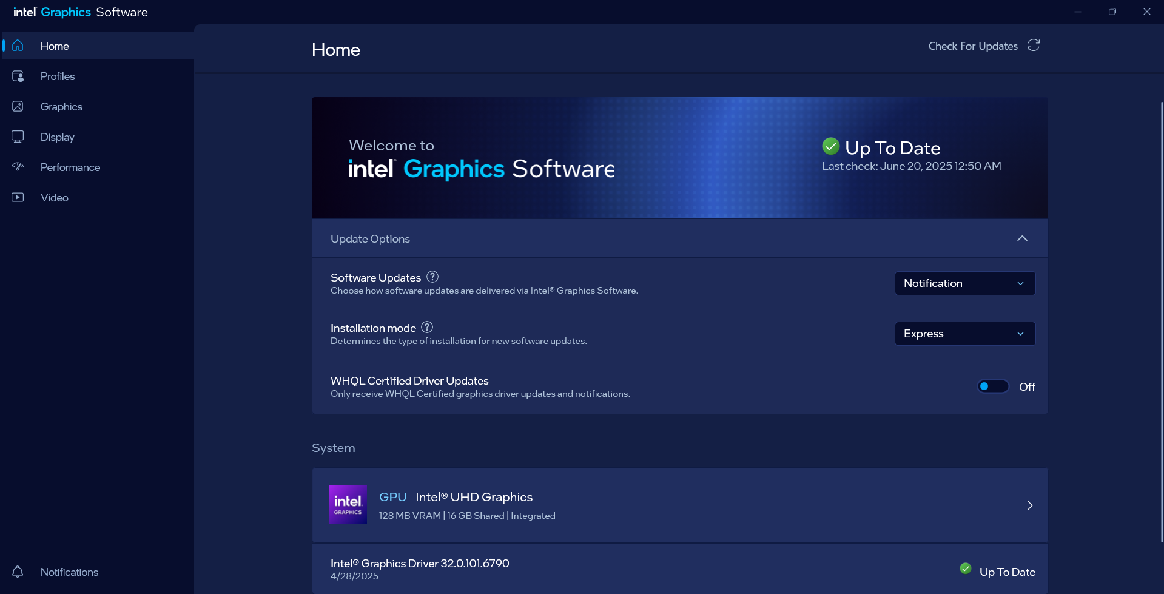Open the Graphics section
1164x594 pixels.
(x=98, y=106)
